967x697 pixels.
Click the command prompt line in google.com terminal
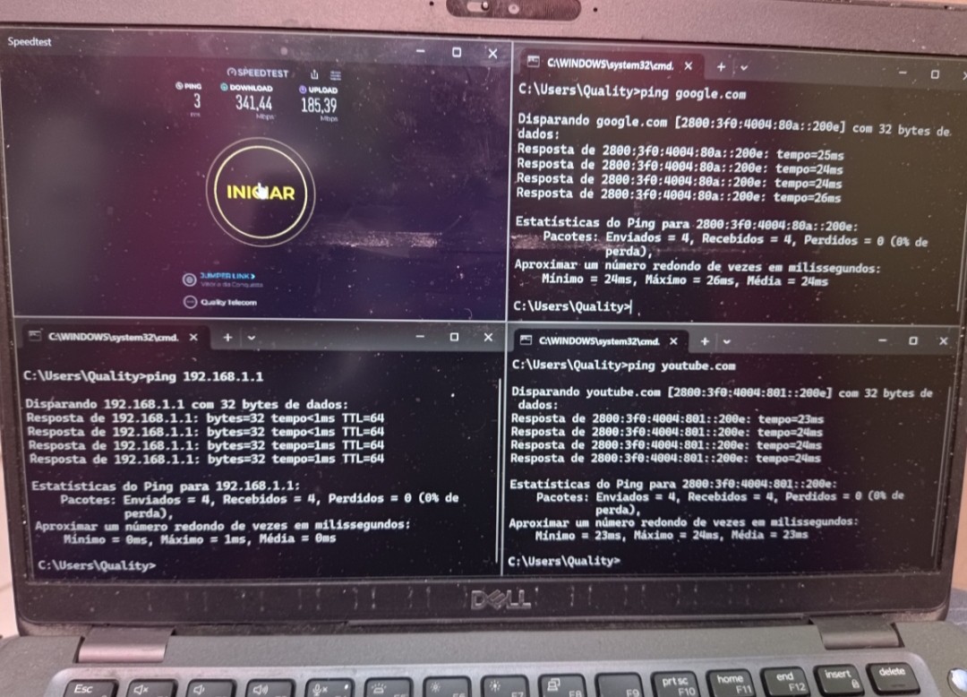coord(573,306)
